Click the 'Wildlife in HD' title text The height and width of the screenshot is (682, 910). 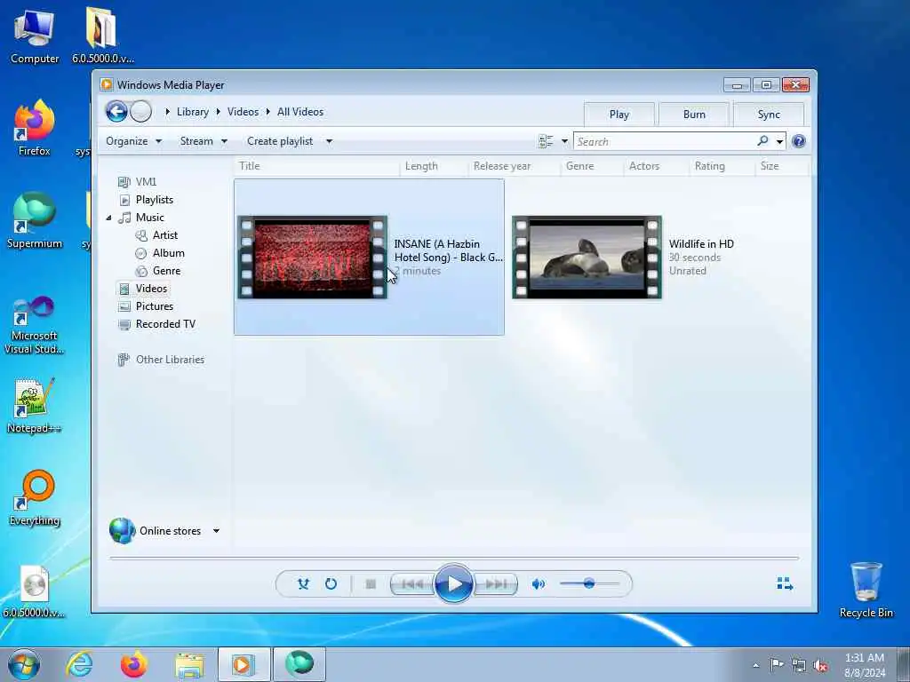click(x=701, y=244)
